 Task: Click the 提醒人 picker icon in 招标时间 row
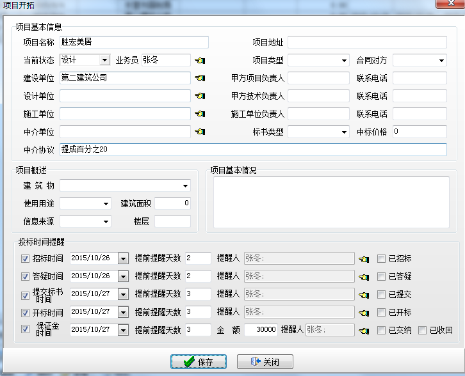point(364,259)
